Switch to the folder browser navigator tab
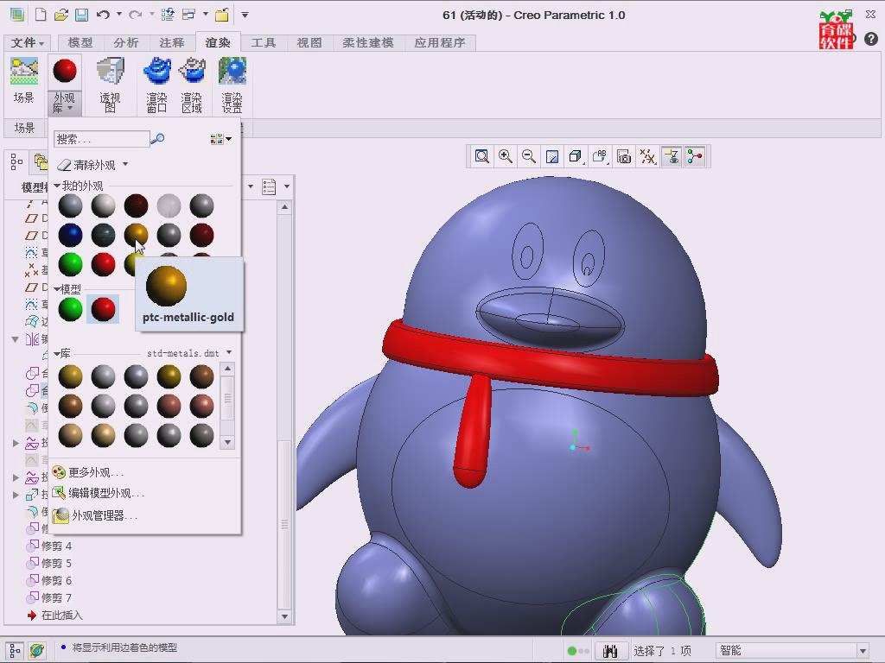The width and height of the screenshot is (885, 663). coord(41,162)
